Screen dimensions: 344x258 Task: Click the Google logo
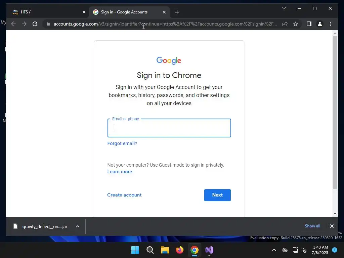[x=169, y=60]
